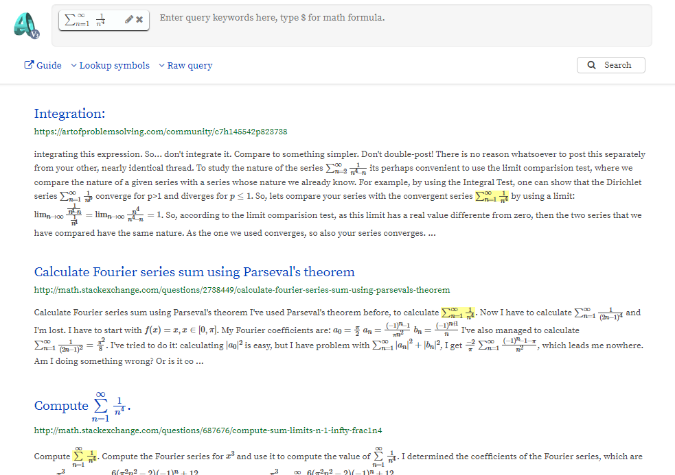
Task: Open the 'Integration:' result title
Action: [69, 114]
